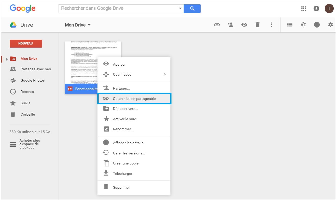
Task: Click the NOUVEAU button
Action: [26, 44]
